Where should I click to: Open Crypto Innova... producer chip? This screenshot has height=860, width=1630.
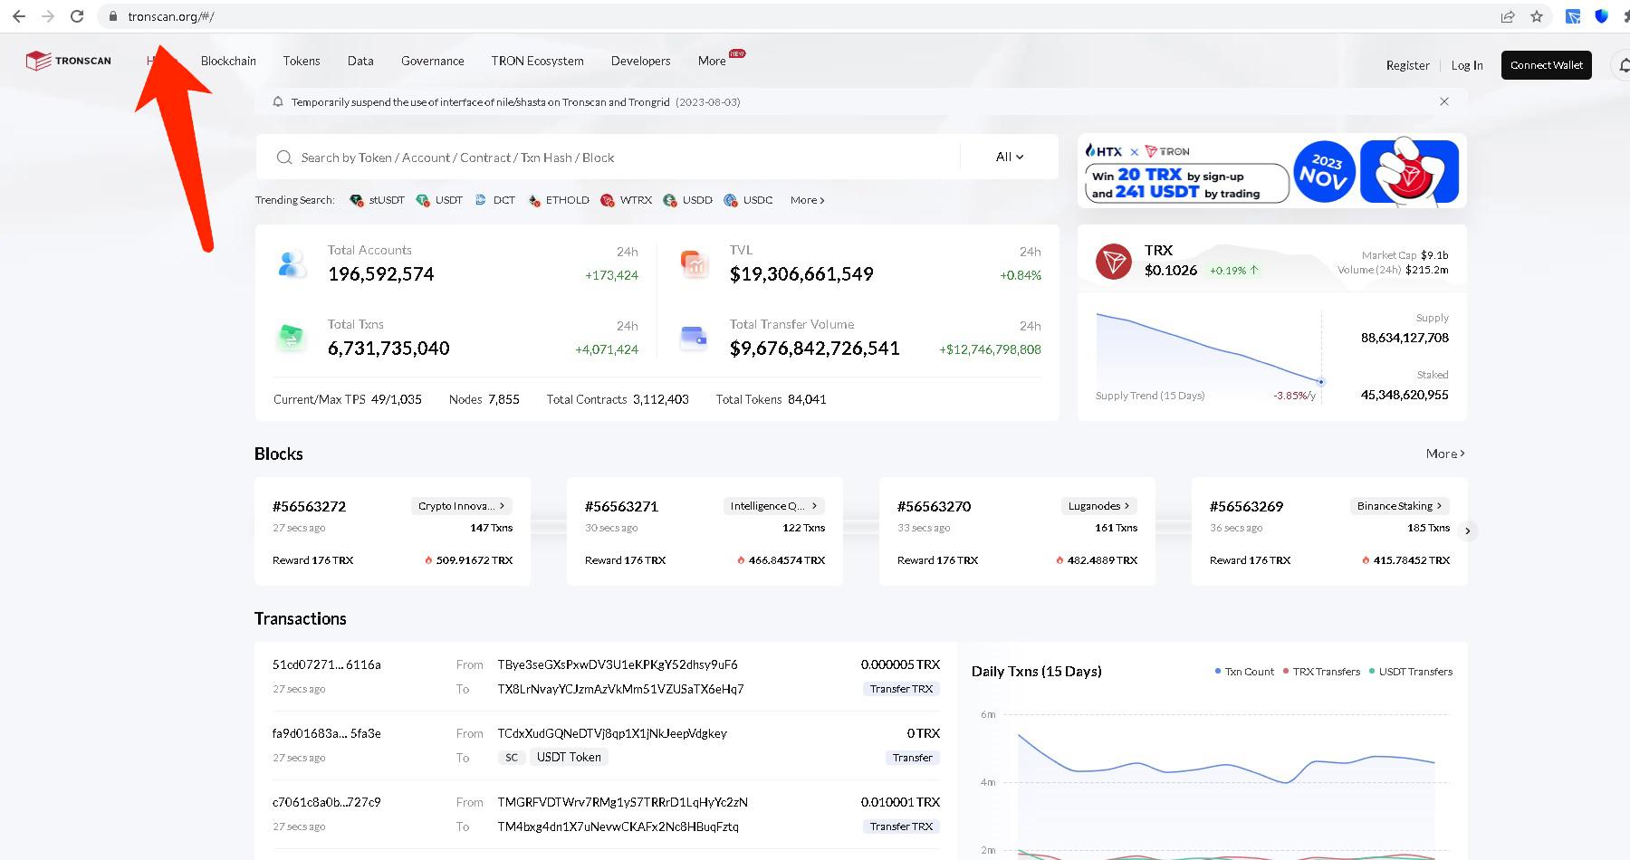tap(462, 506)
